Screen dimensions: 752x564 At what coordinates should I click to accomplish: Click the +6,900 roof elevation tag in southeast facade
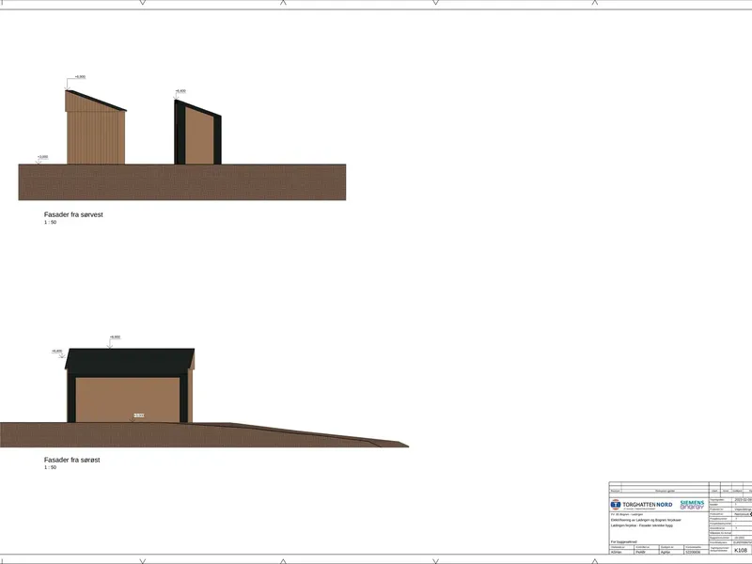(115, 337)
